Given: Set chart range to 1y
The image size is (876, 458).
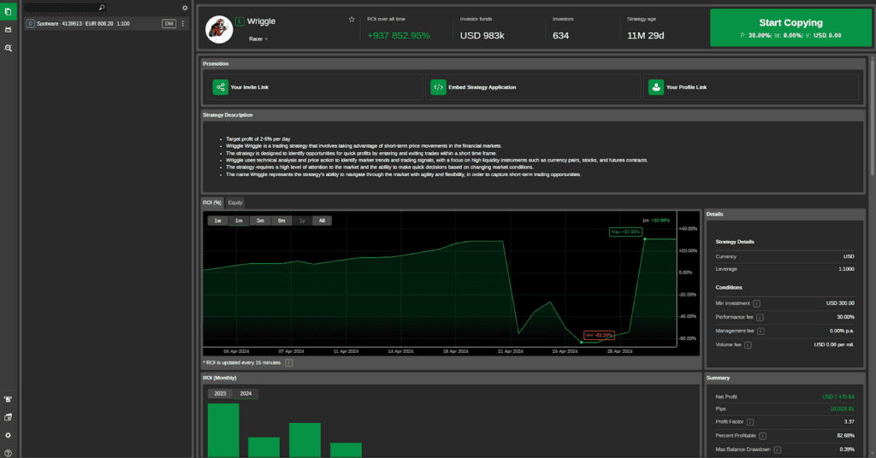Looking at the screenshot, I should (x=302, y=220).
